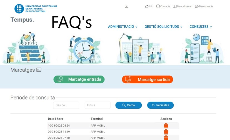Click the Fins a date field

(97, 105)
